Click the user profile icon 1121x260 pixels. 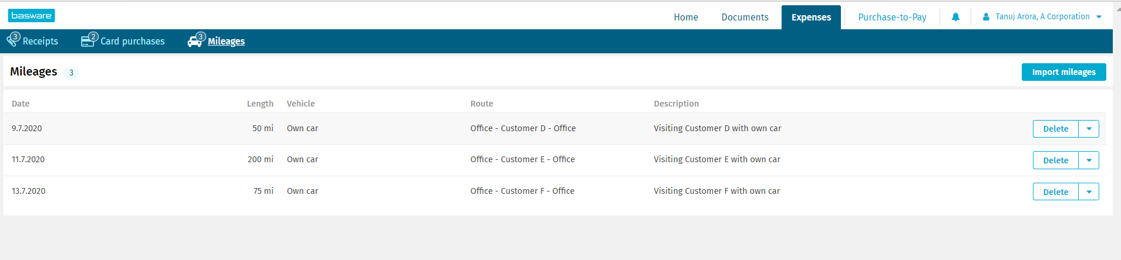986,17
